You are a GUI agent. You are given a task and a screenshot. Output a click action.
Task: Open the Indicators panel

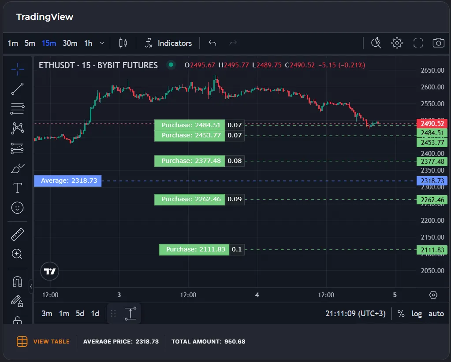[x=168, y=43]
